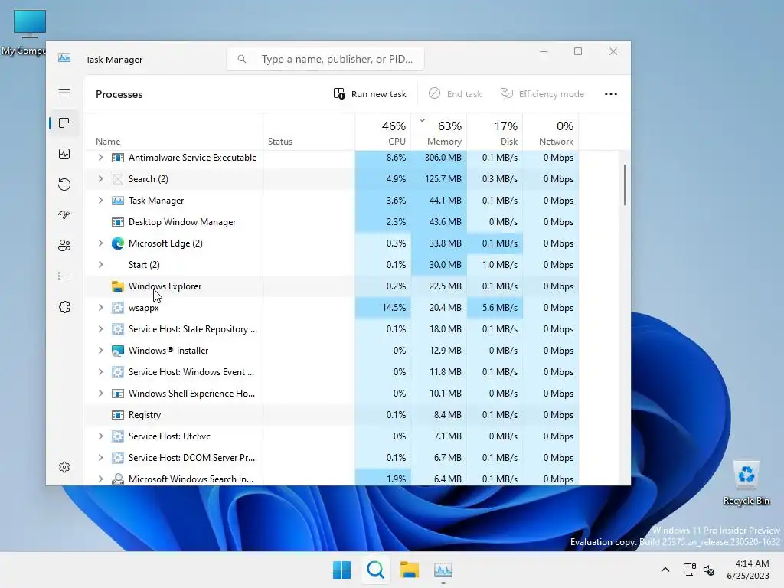
Task: Click the Microsoft Windows Search Indexer icon
Action: 117,479
